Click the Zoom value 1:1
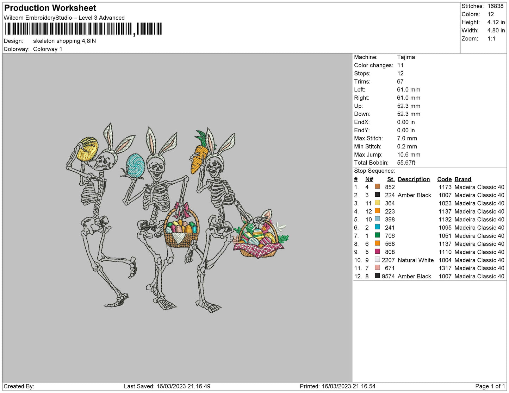 tap(491, 38)
